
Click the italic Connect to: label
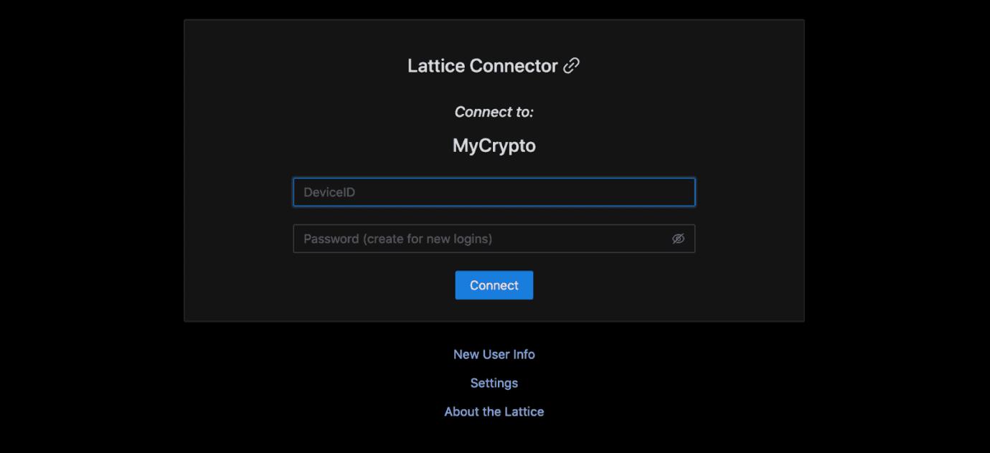point(494,112)
